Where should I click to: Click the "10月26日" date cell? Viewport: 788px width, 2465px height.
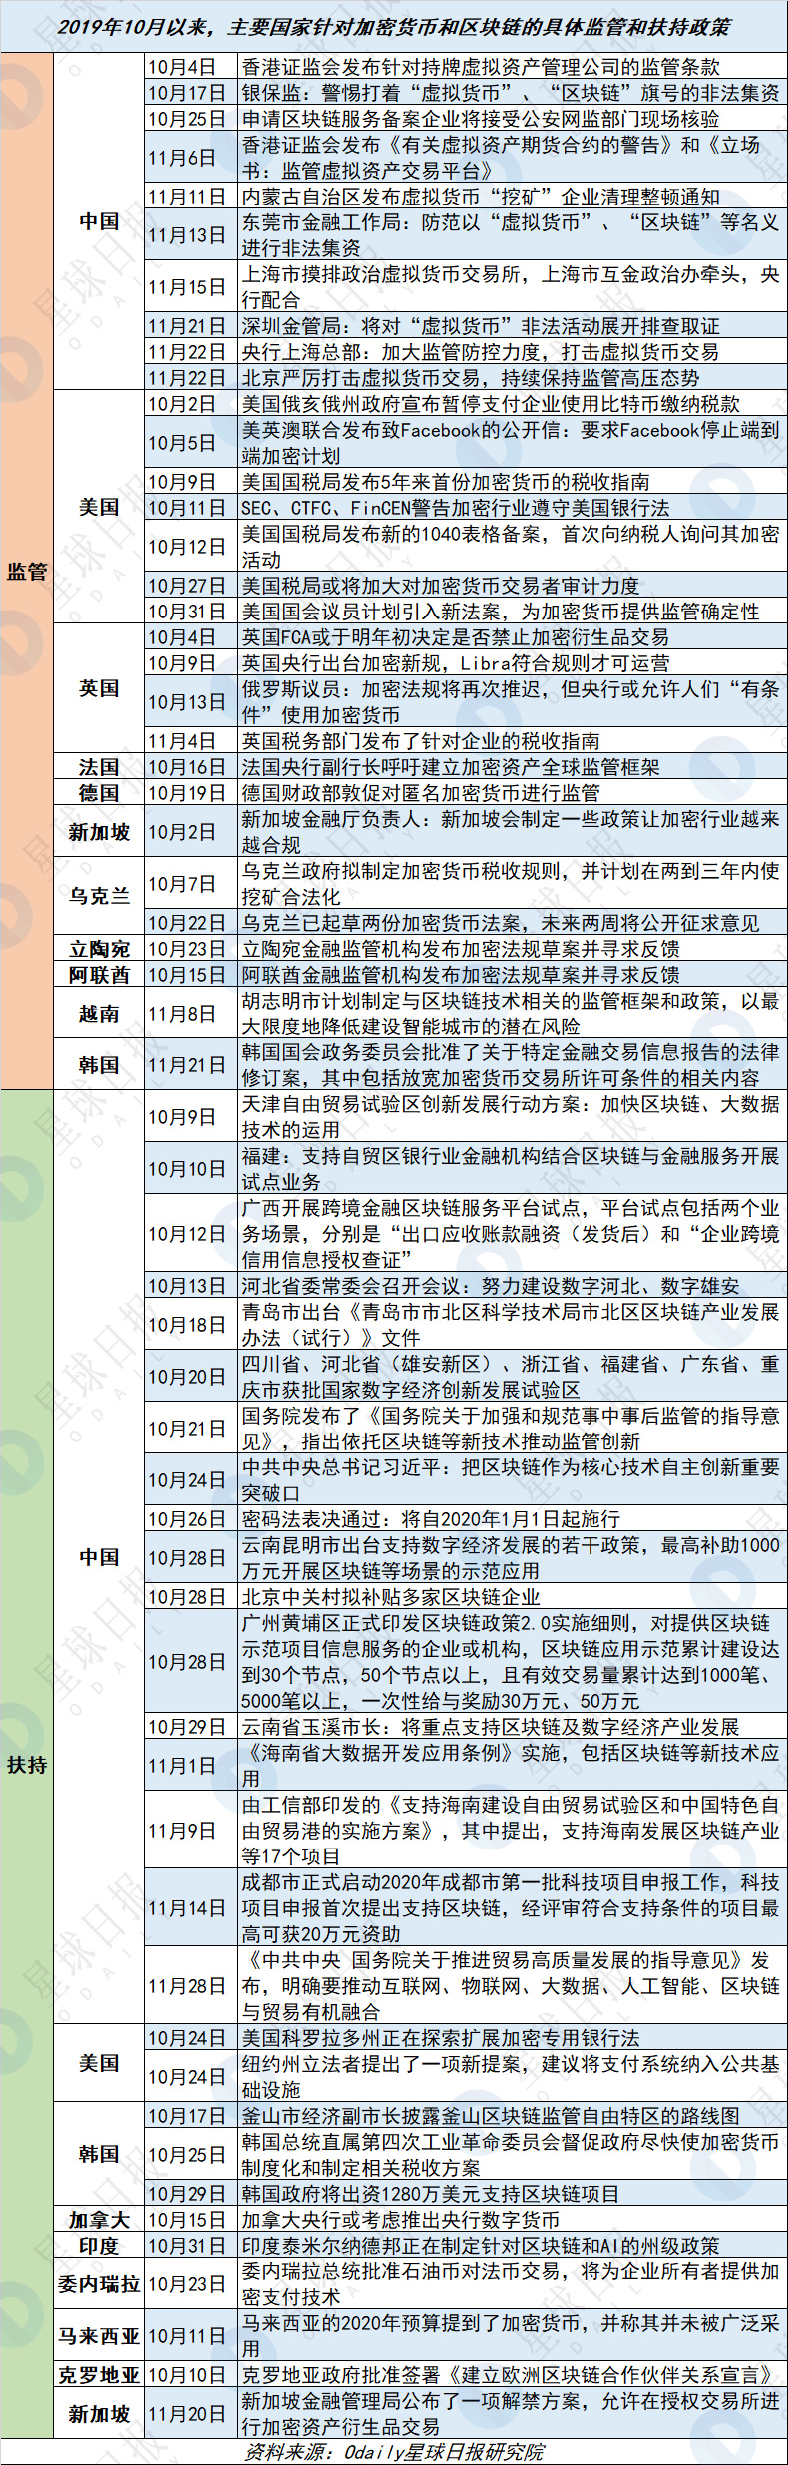pyautogui.click(x=192, y=1519)
